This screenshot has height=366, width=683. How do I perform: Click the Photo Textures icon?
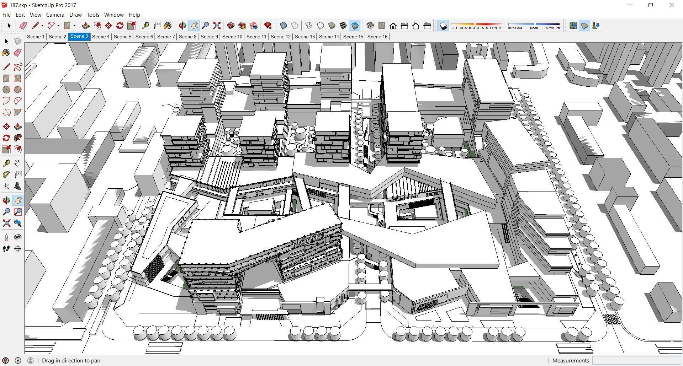(x=596, y=26)
